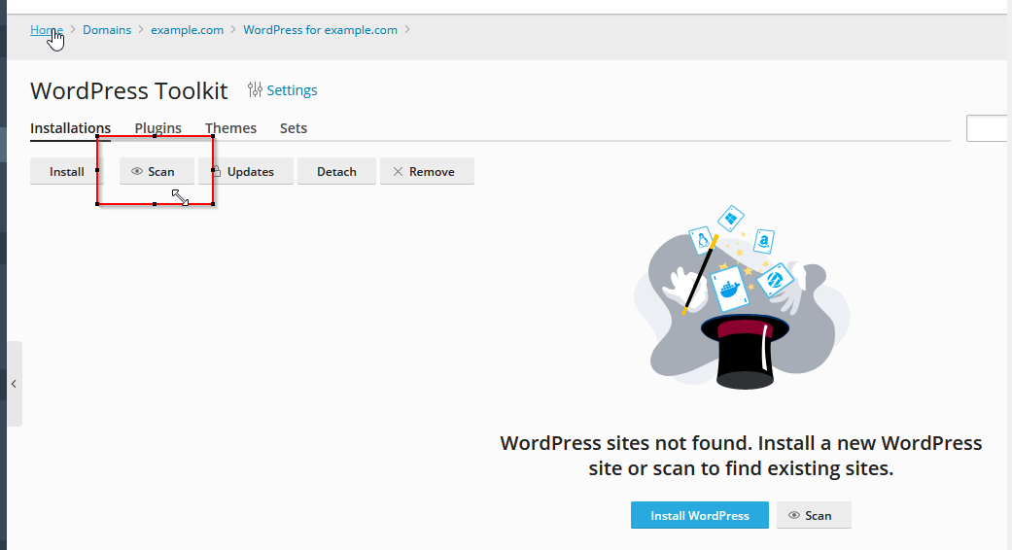Go to Home in the breadcrumb
Viewport: 1012px width, 550px height.
pos(46,30)
